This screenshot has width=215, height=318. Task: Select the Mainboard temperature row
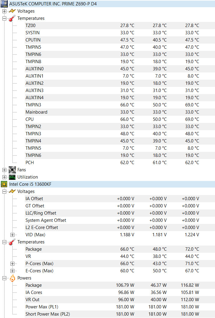[x=120, y=112]
